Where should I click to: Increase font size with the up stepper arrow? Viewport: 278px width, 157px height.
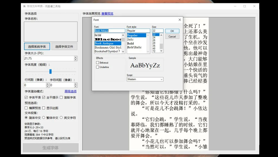[76, 57]
